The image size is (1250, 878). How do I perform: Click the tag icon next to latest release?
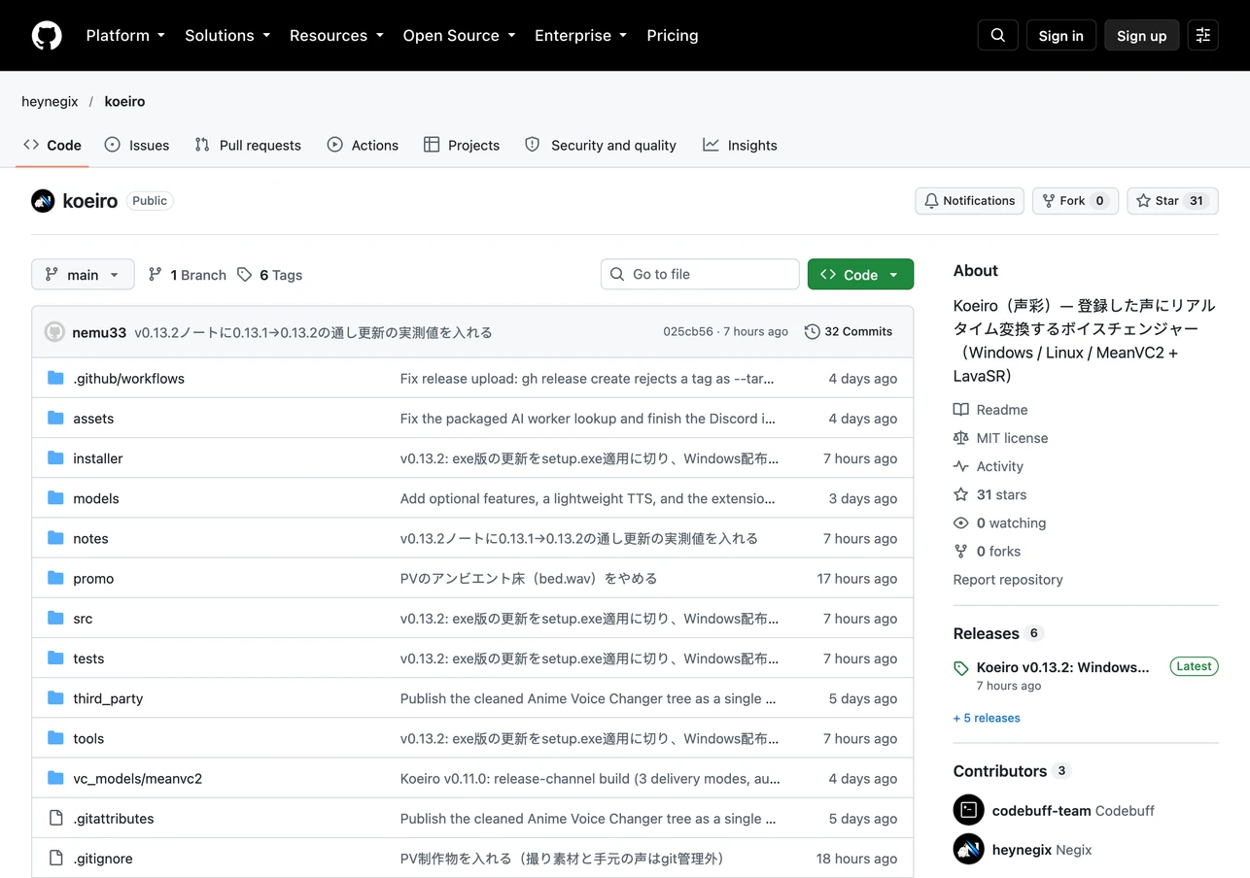click(961, 668)
